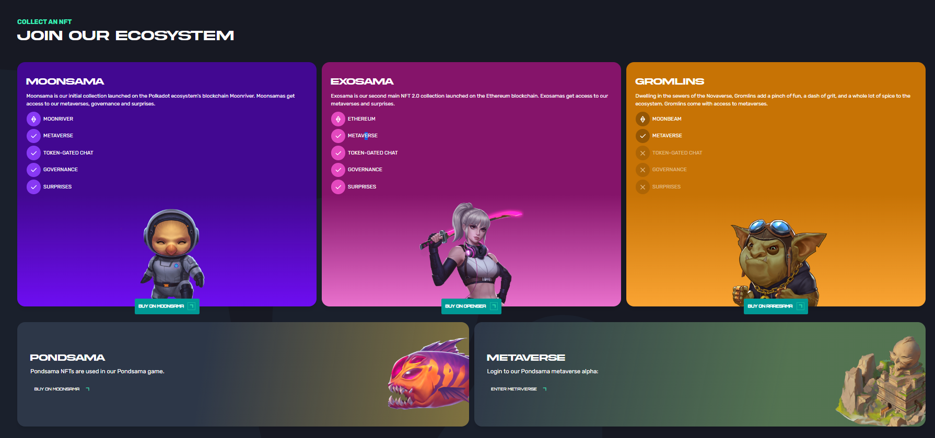The height and width of the screenshot is (438, 935).
Task: Click the Governance checkmark icon in Moonsama card
Action: (33, 170)
